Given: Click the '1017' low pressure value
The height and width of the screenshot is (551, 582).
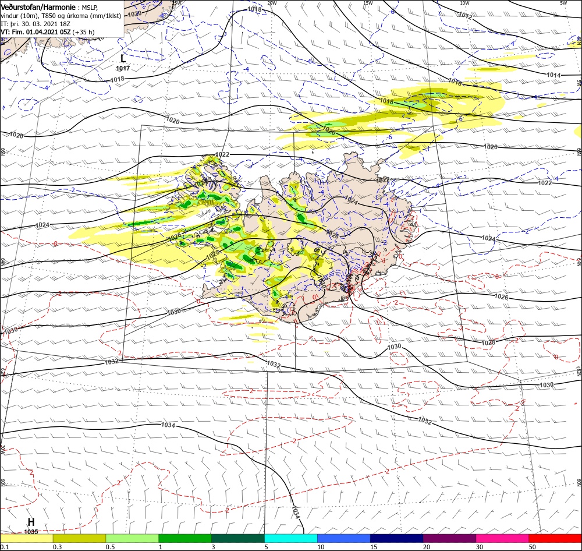Looking at the screenshot, I should pyautogui.click(x=123, y=68).
